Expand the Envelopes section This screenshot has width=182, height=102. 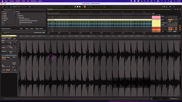click(9, 72)
